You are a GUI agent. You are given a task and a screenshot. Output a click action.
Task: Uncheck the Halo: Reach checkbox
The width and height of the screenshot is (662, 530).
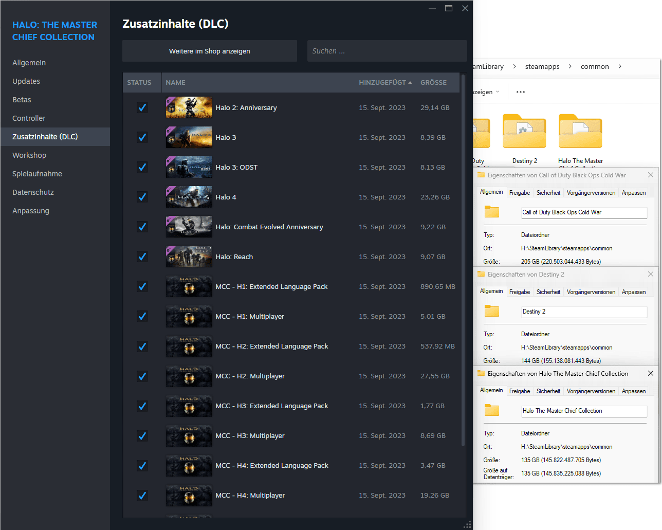[142, 257]
